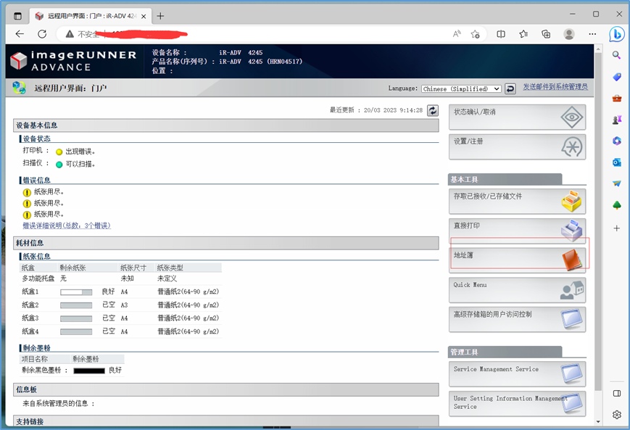This screenshot has height=430, width=630.
Task: Expand the Language dropdown list
Action: coord(461,88)
